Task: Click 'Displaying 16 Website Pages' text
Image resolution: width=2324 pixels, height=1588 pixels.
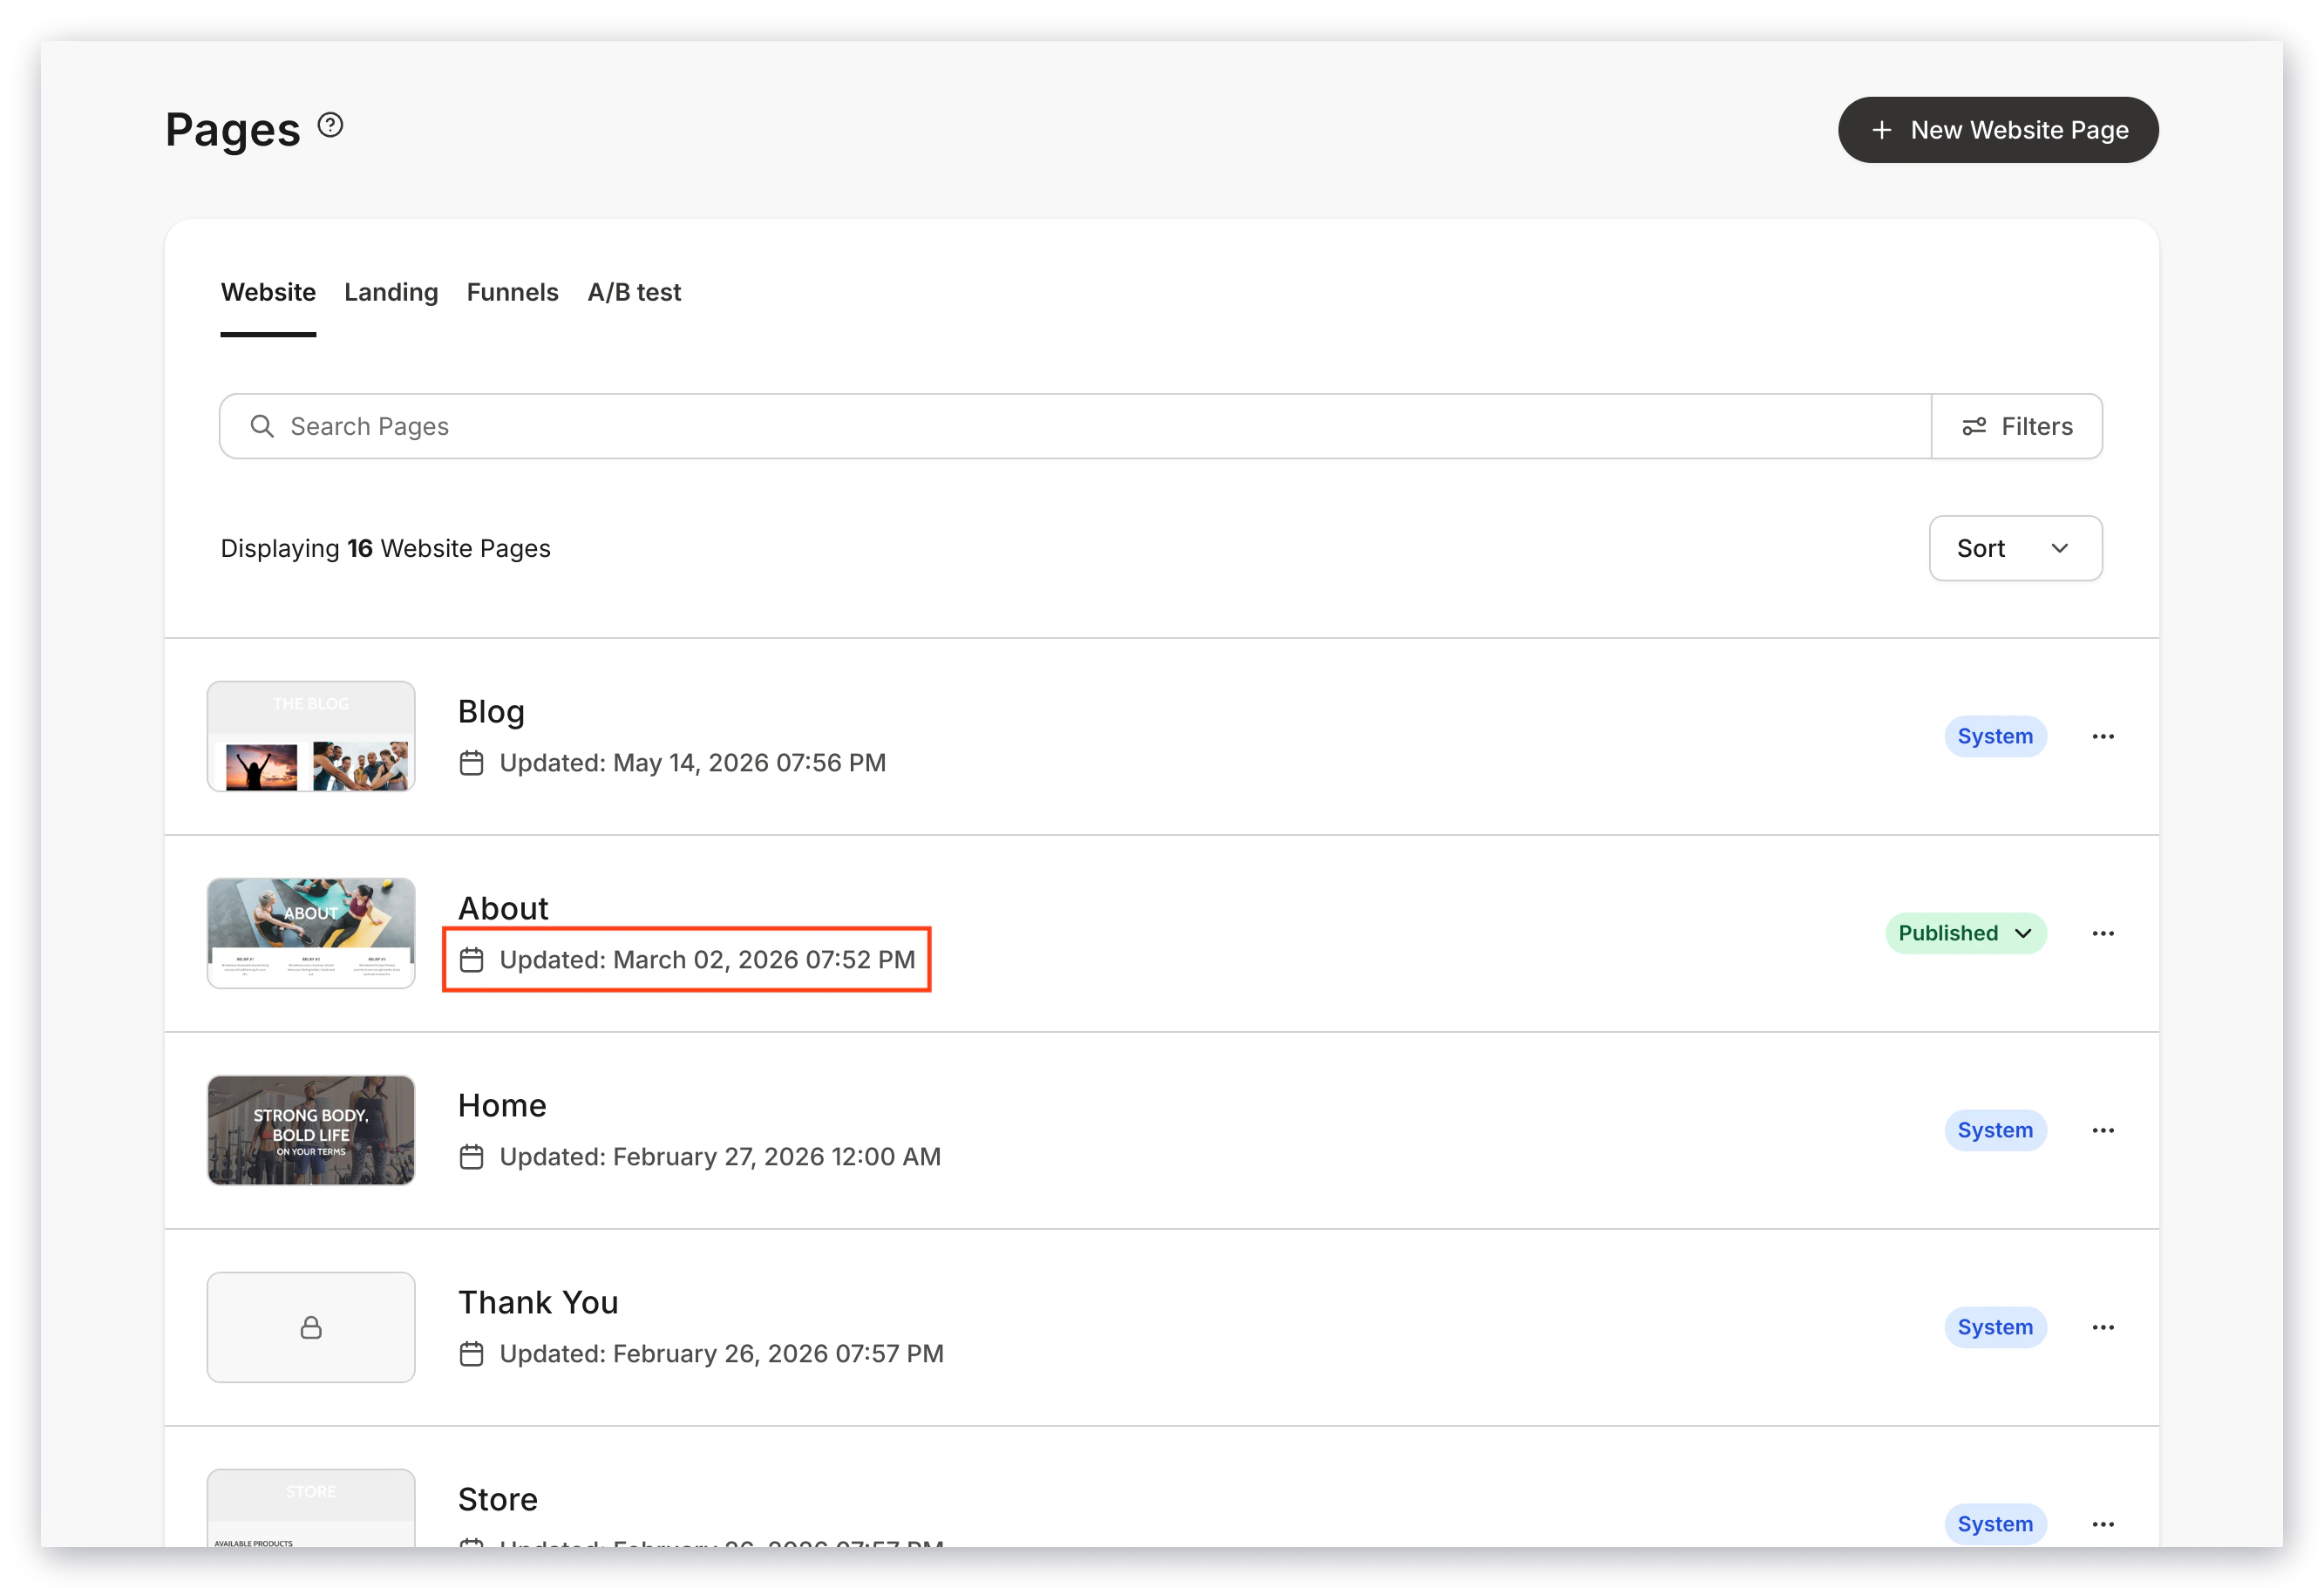Action: 385,548
